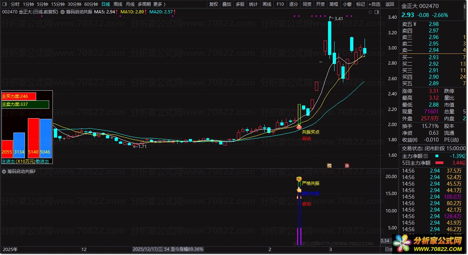This screenshot has width=468, height=255.
Task: Open the 筹码启动共振F sub-indicator dropdown arrow
Action: tap(4, 172)
